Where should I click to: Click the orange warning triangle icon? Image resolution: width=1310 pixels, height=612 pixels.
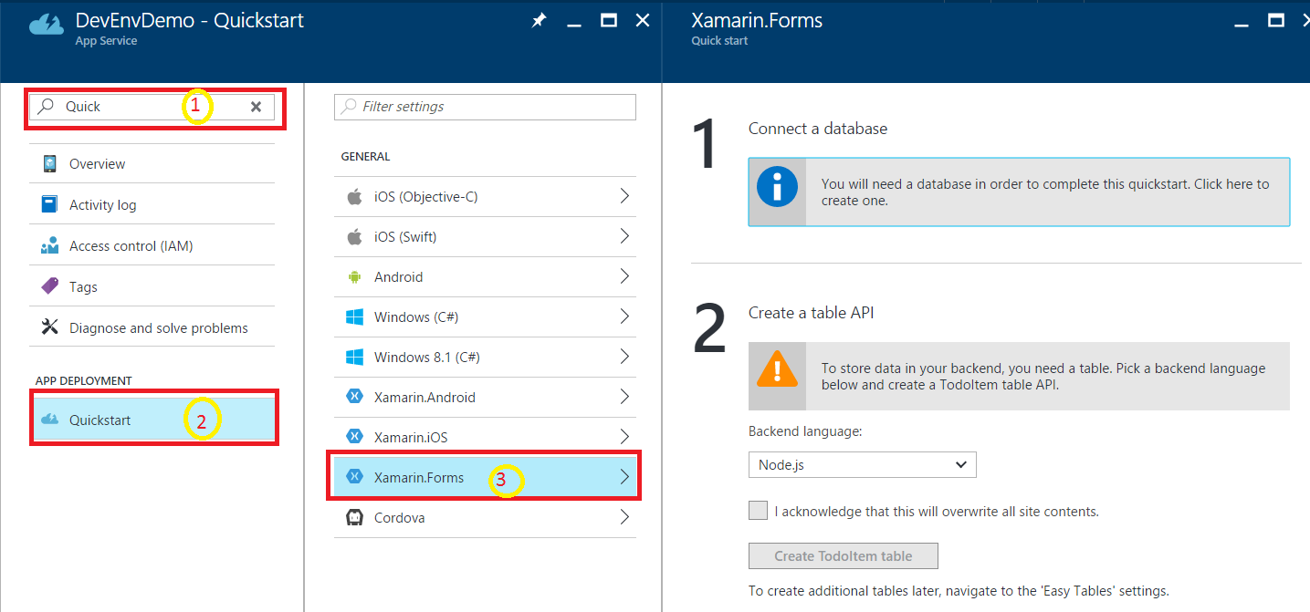point(777,368)
